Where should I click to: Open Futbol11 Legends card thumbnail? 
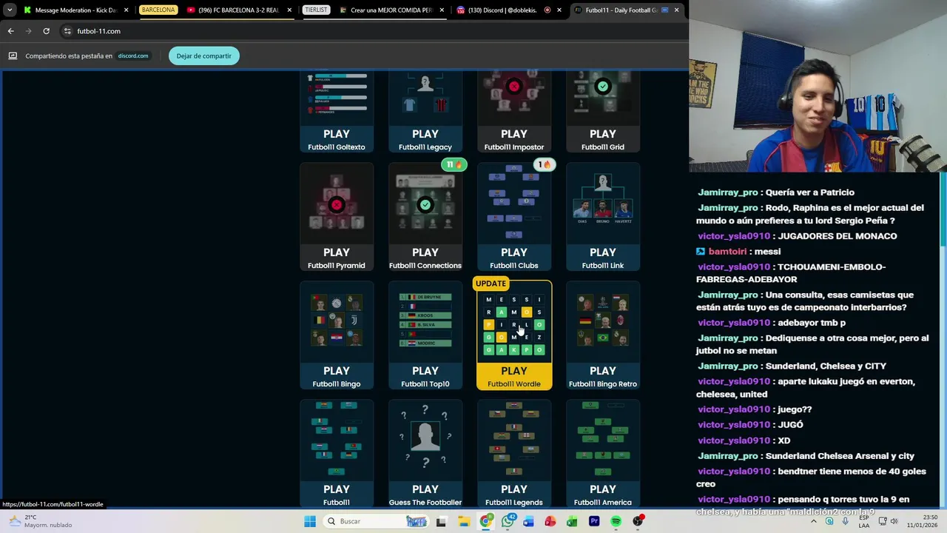514,440
